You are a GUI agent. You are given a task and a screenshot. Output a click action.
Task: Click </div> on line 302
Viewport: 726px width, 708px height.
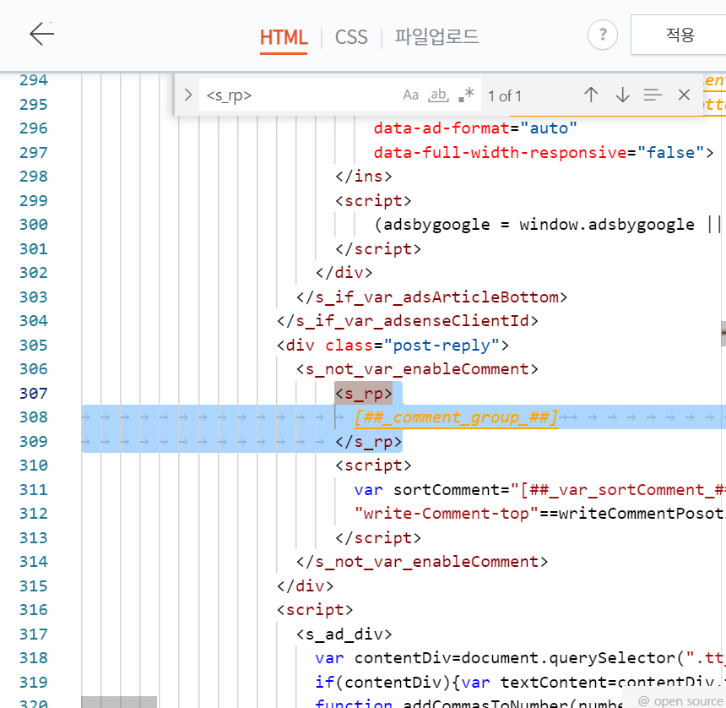click(344, 273)
